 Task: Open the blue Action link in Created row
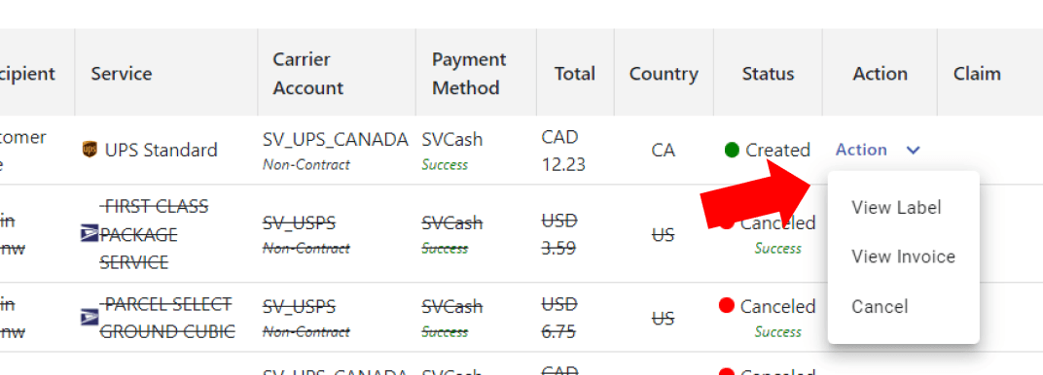pyautogui.click(x=861, y=150)
